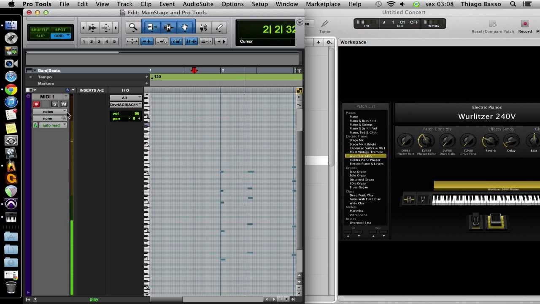Open the Setup menu
540x304 pixels.
point(260,4)
